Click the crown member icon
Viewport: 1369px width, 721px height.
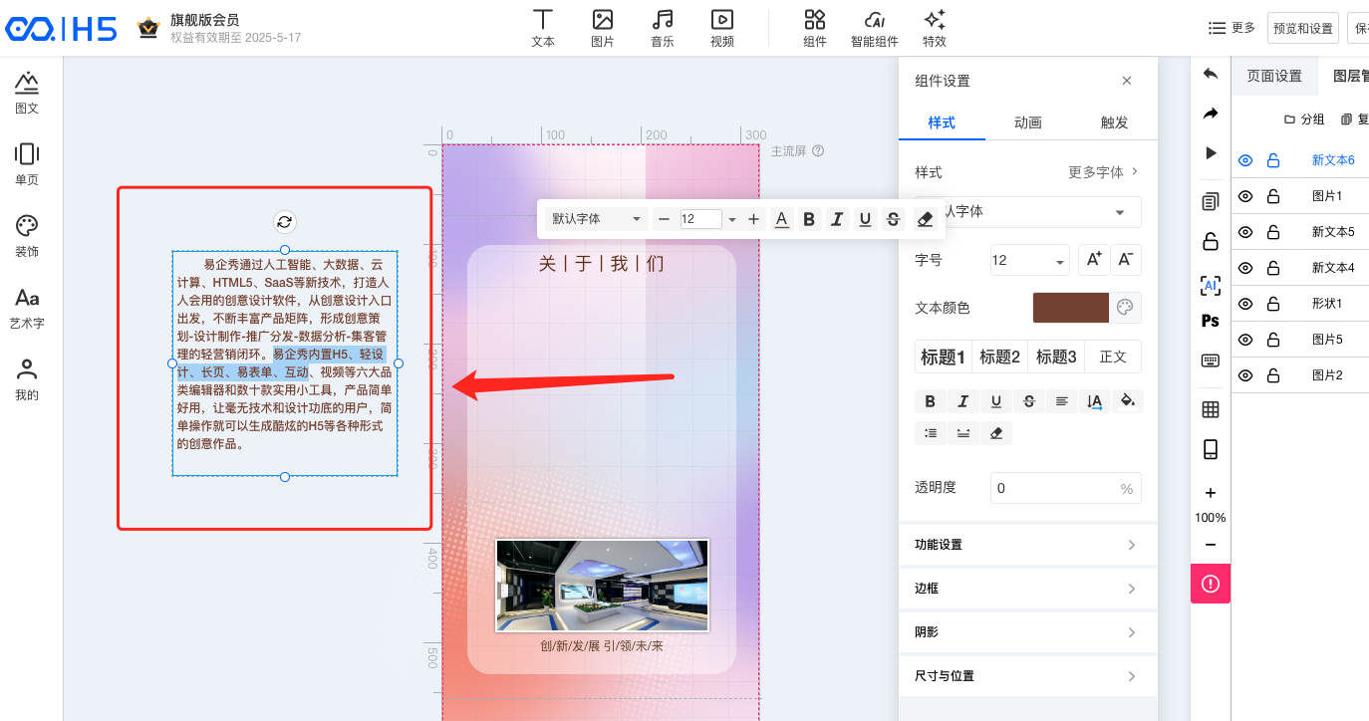pos(148,28)
